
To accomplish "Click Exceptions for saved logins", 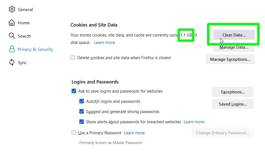I will point(233,91).
